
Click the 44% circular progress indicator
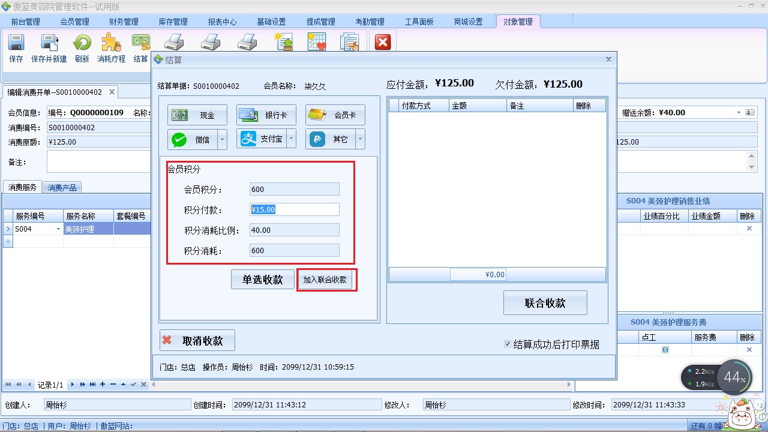click(x=734, y=378)
